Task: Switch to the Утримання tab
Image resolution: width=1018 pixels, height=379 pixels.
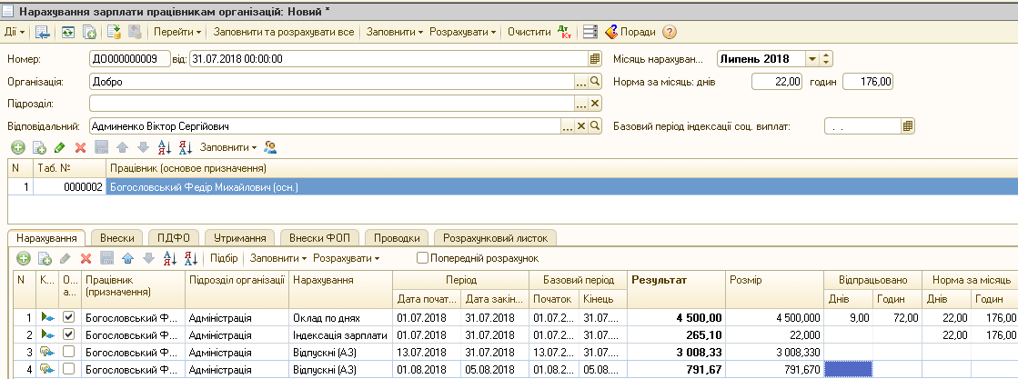Action: (x=239, y=238)
